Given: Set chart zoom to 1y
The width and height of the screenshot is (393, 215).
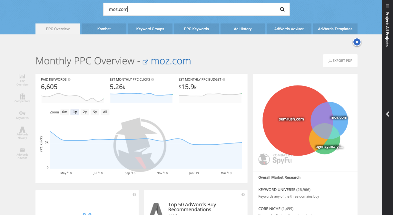Looking at the screenshot, I should click(x=75, y=112).
